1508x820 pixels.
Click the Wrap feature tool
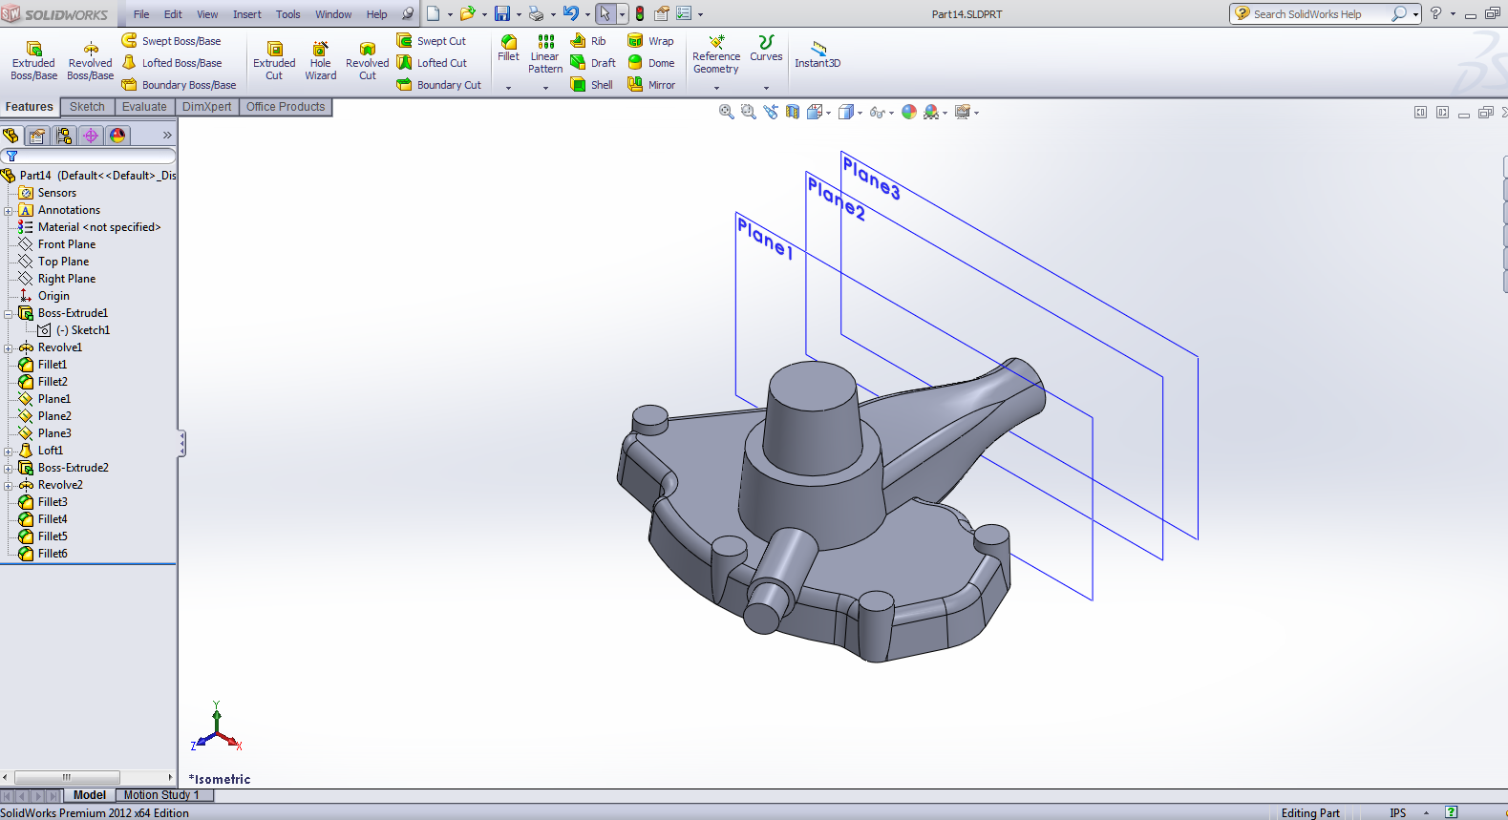pyautogui.click(x=650, y=41)
